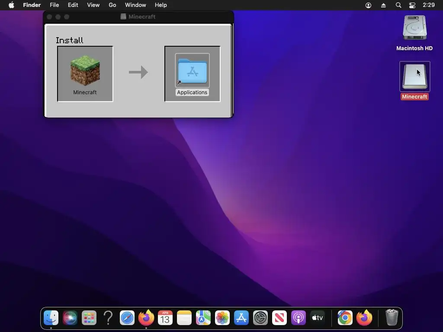The height and width of the screenshot is (332, 443).
Task: Launch Apple TV from the dock
Action: click(317, 318)
